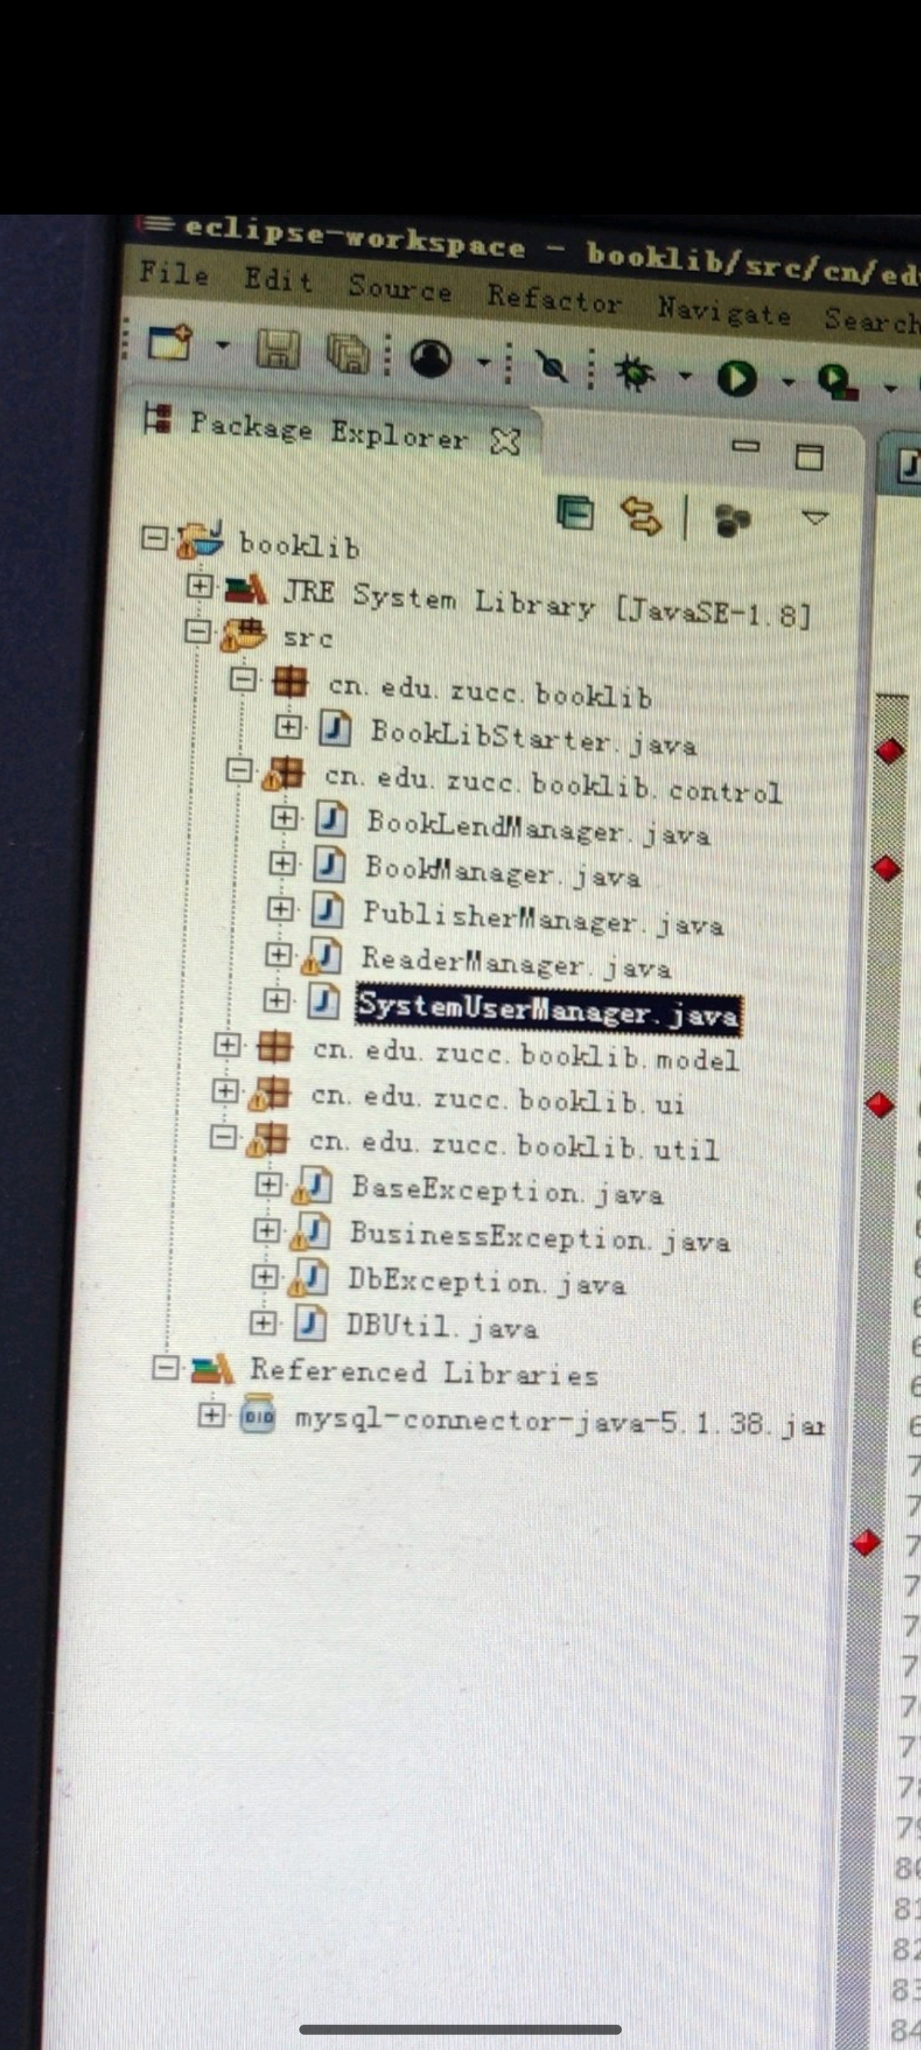
Task: Select JRE System Library [JavaSE-1.8]
Action: [547, 604]
